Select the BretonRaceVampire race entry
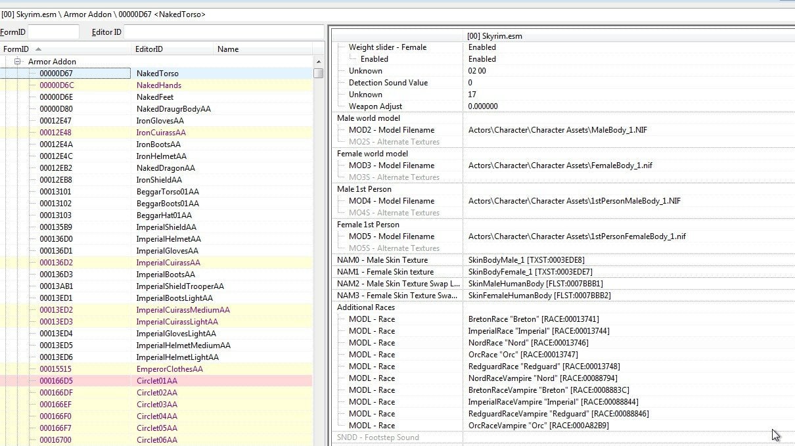 pyautogui.click(x=564, y=390)
